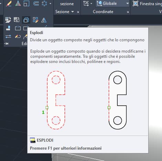Screen dimensions: 162x161
Task: Click the Set to ByLayer icon
Action: pos(8,20)
